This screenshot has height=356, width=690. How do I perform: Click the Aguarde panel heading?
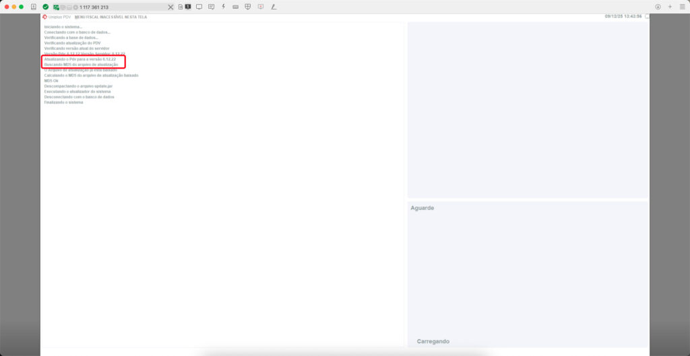422,208
